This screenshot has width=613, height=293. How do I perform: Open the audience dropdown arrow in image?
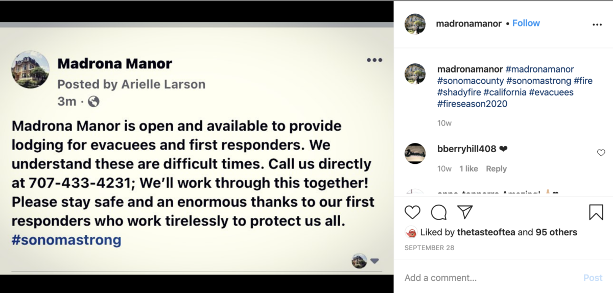375,261
